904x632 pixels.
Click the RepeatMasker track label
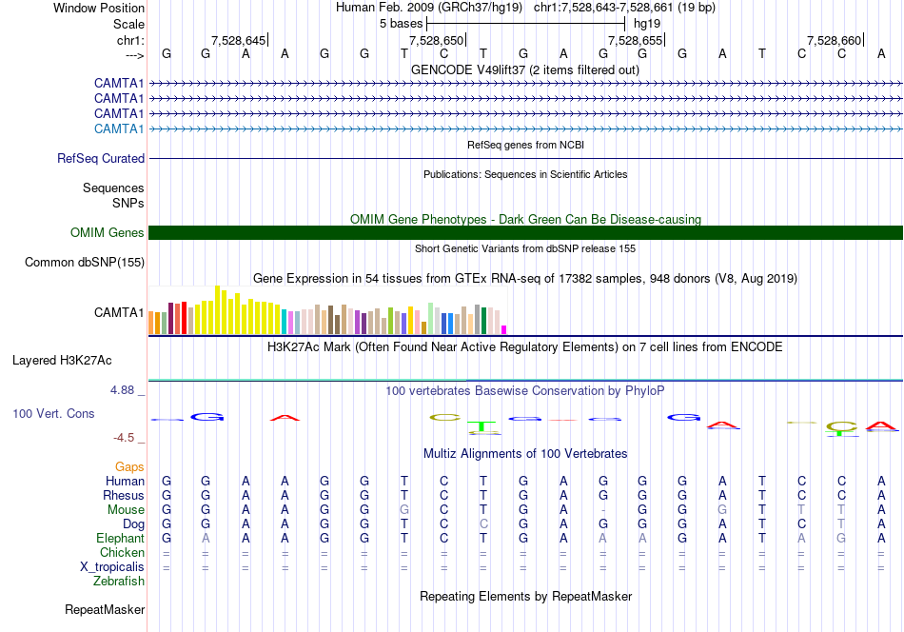pyautogui.click(x=105, y=609)
